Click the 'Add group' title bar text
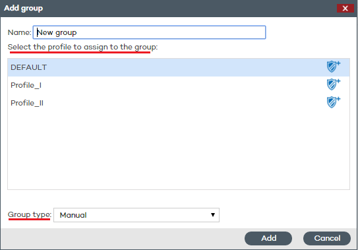358x250 pixels. click(x=23, y=8)
